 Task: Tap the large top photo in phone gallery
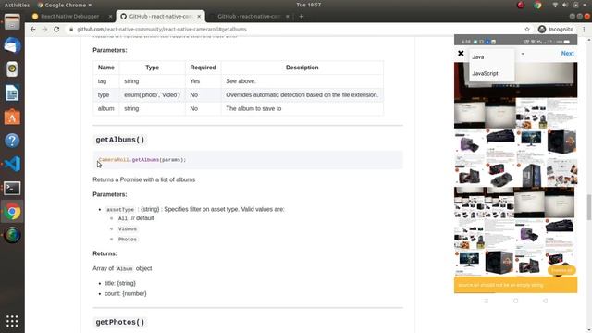[515, 80]
